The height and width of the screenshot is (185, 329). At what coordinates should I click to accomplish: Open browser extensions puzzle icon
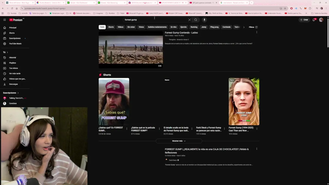310,8
